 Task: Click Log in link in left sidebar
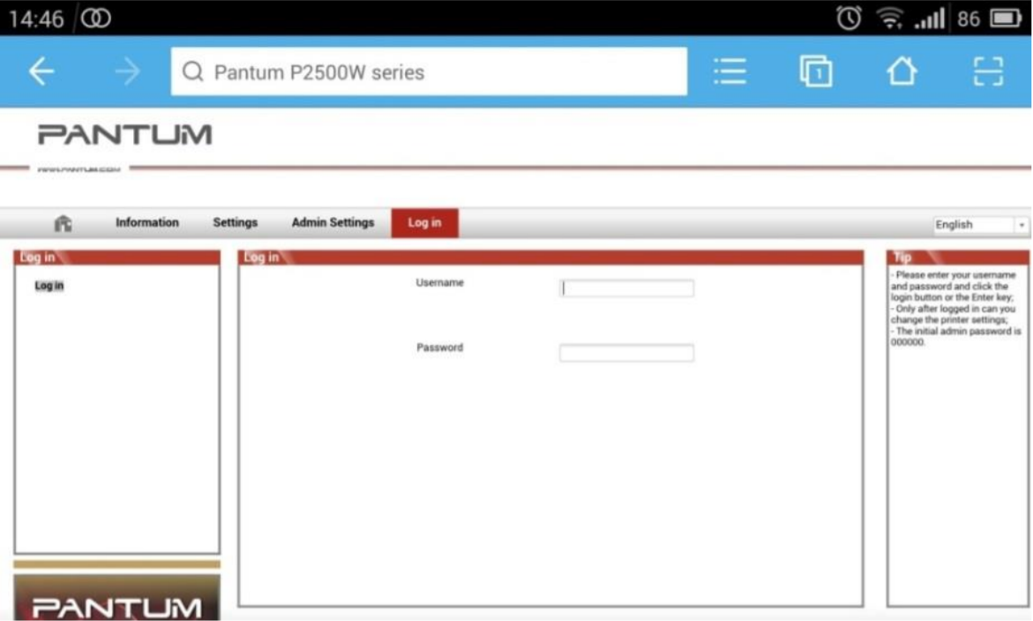(x=49, y=286)
